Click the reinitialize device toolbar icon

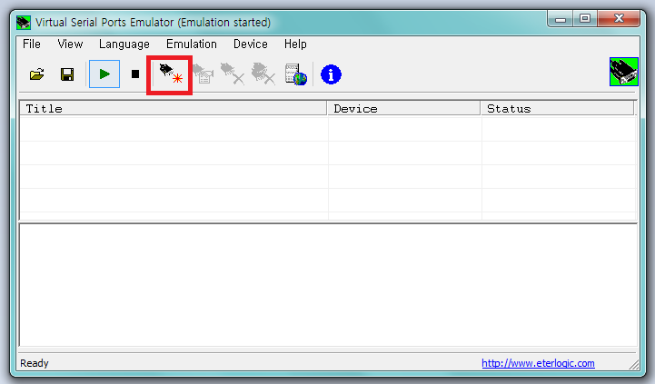pos(203,74)
